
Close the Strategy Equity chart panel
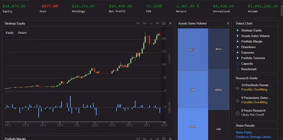pyautogui.click(x=170, y=23)
